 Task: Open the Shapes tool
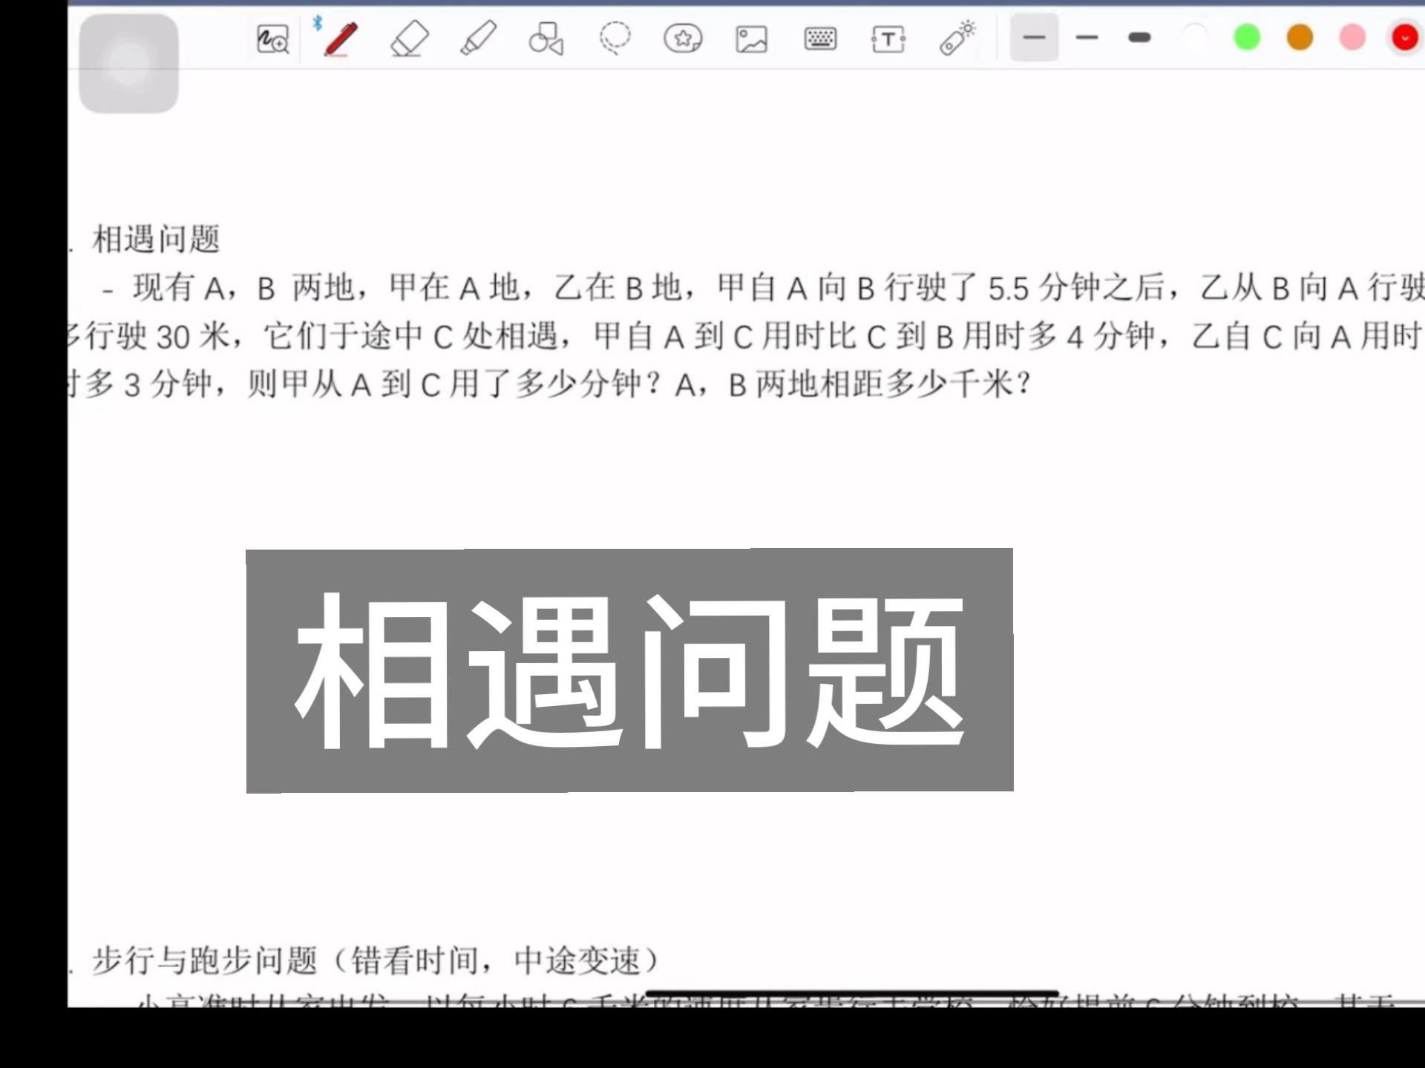tap(546, 41)
